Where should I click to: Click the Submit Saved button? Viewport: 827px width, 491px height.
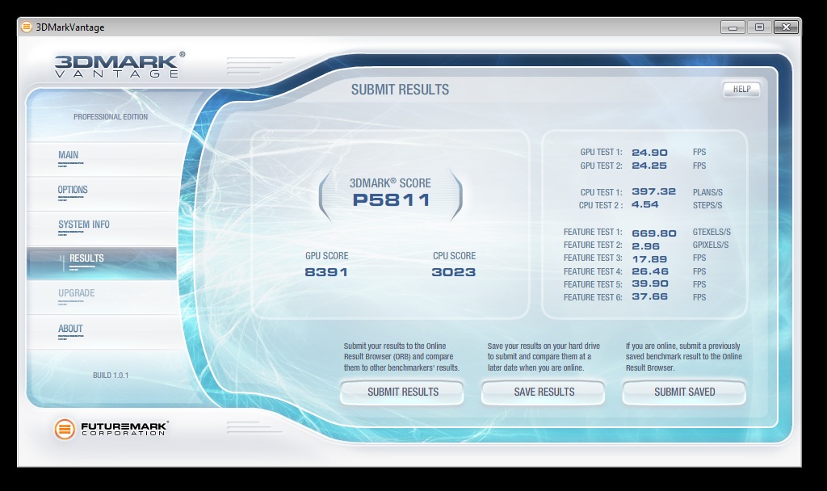click(x=685, y=392)
